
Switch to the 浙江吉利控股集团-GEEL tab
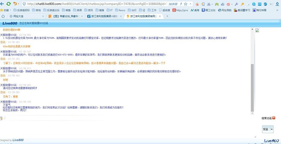click(x=105, y=16)
